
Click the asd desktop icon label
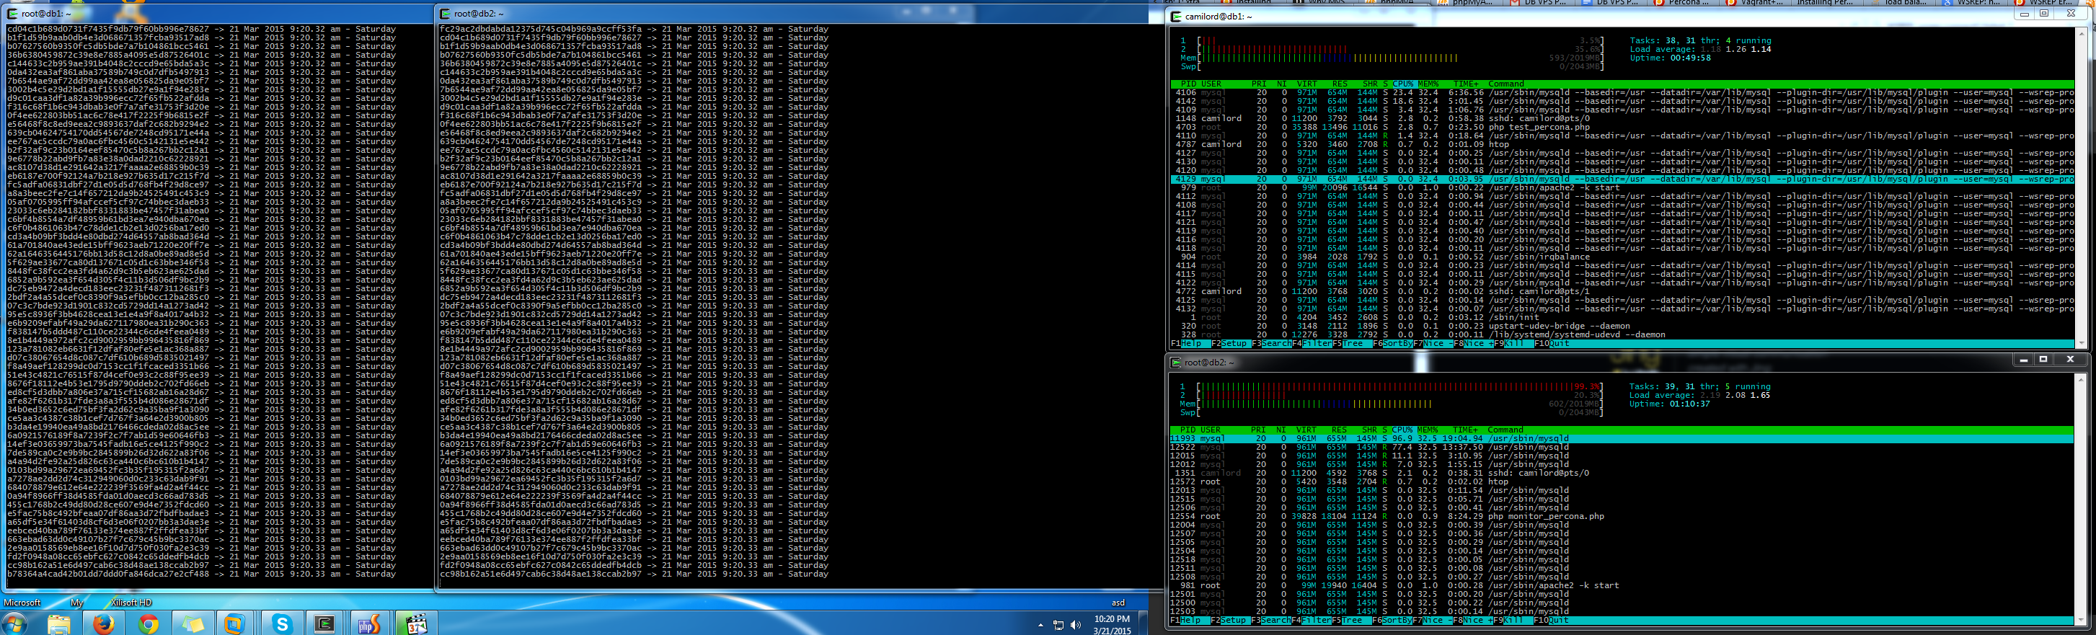pos(1118,603)
